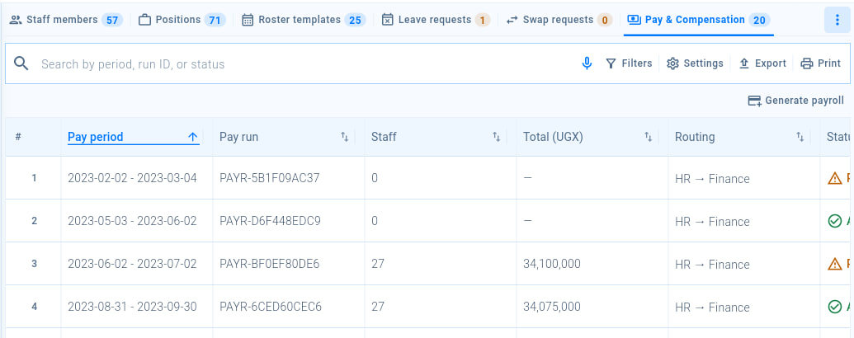Open the Staff members tab

pyautogui.click(x=67, y=20)
